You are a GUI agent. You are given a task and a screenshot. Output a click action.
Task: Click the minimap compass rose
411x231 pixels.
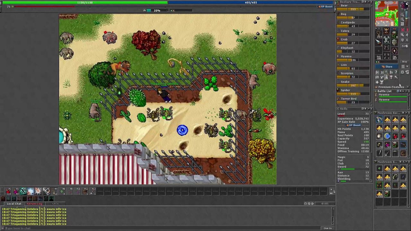pos(405,6)
